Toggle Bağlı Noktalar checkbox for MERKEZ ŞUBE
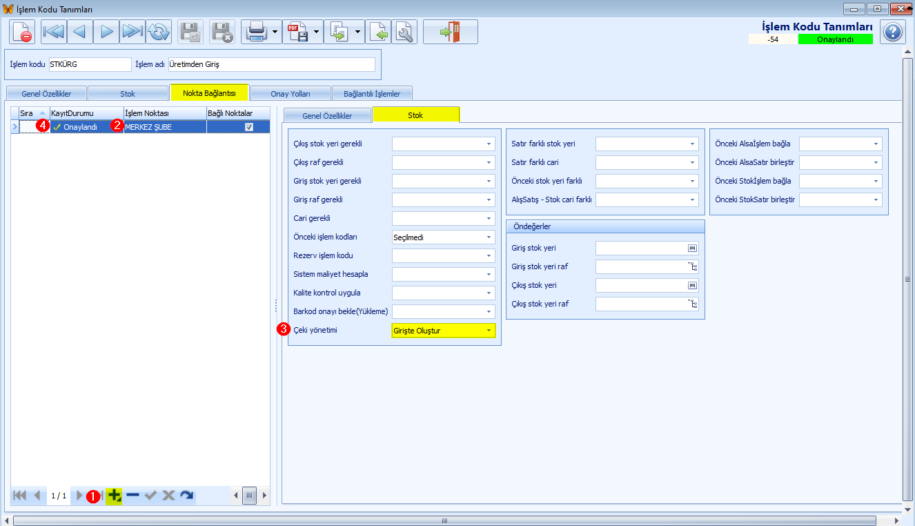The image size is (915, 526). point(249,127)
